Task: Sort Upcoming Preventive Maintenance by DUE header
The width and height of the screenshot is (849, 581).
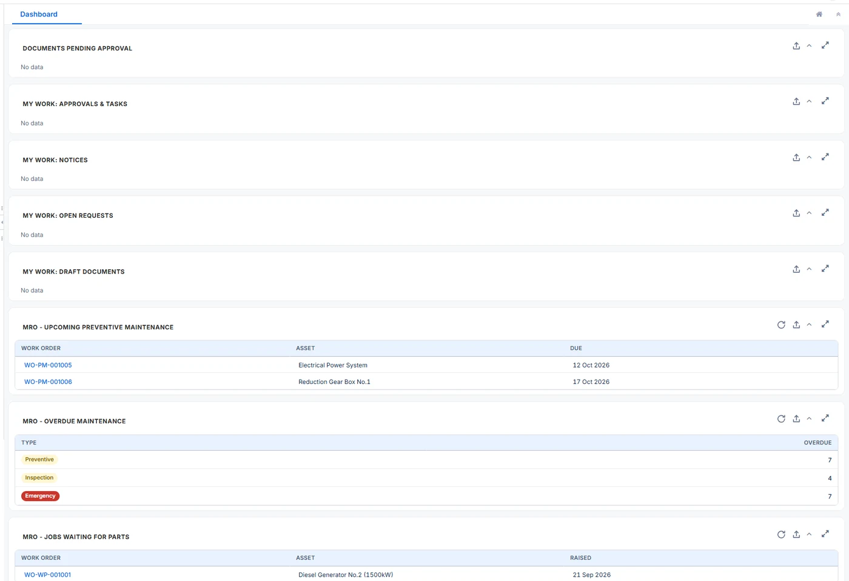Action: point(576,348)
